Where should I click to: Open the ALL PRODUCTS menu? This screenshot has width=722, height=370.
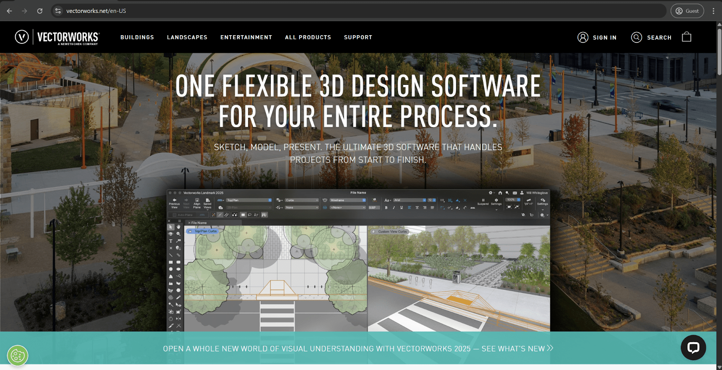(x=308, y=37)
